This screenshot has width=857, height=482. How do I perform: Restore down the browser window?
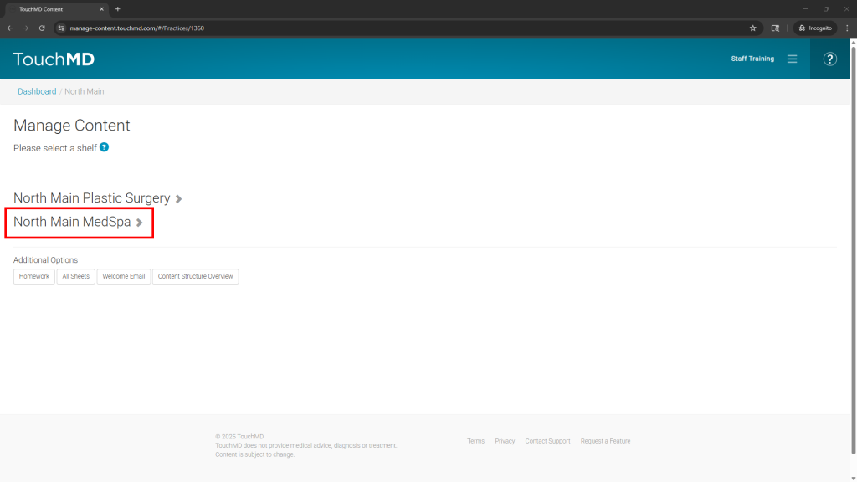(x=826, y=8)
